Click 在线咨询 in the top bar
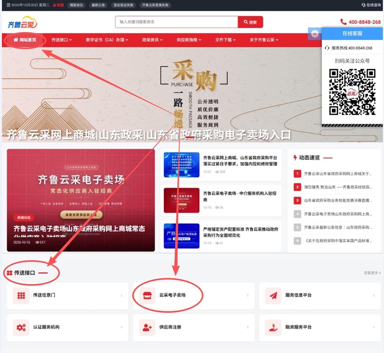The image size is (384, 353). 371,5
